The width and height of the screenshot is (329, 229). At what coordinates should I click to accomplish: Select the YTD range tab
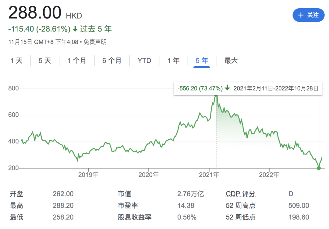point(144,61)
